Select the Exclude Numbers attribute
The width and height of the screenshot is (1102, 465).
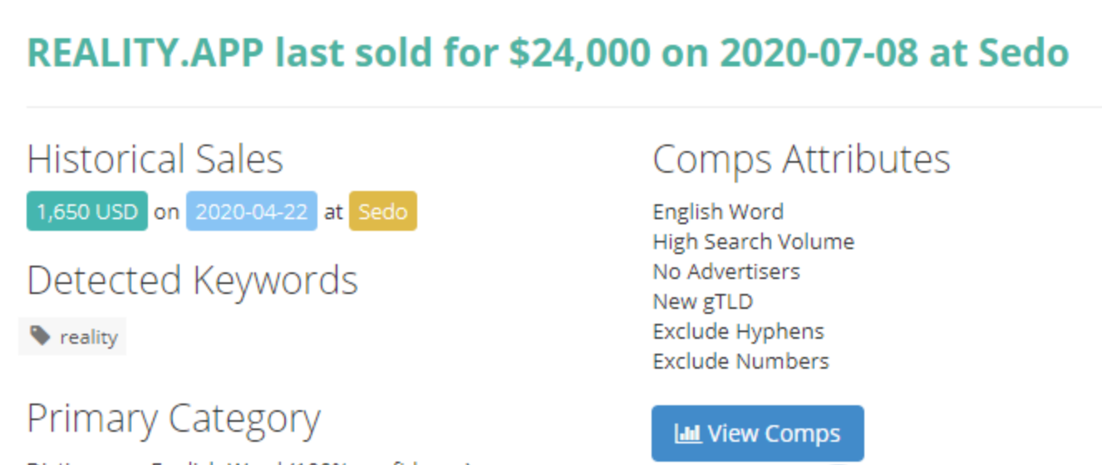pyautogui.click(x=740, y=361)
